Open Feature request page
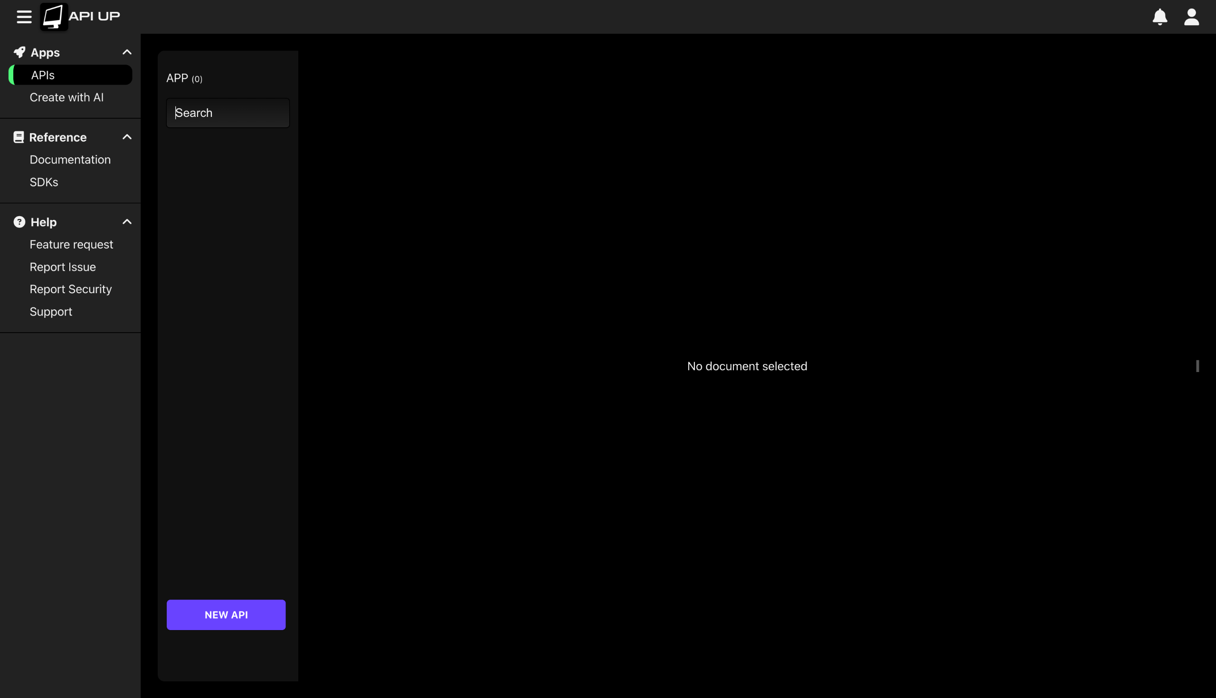 tap(71, 245)
